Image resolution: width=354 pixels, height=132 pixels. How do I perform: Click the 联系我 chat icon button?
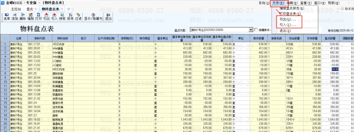(x=347, y=9)
